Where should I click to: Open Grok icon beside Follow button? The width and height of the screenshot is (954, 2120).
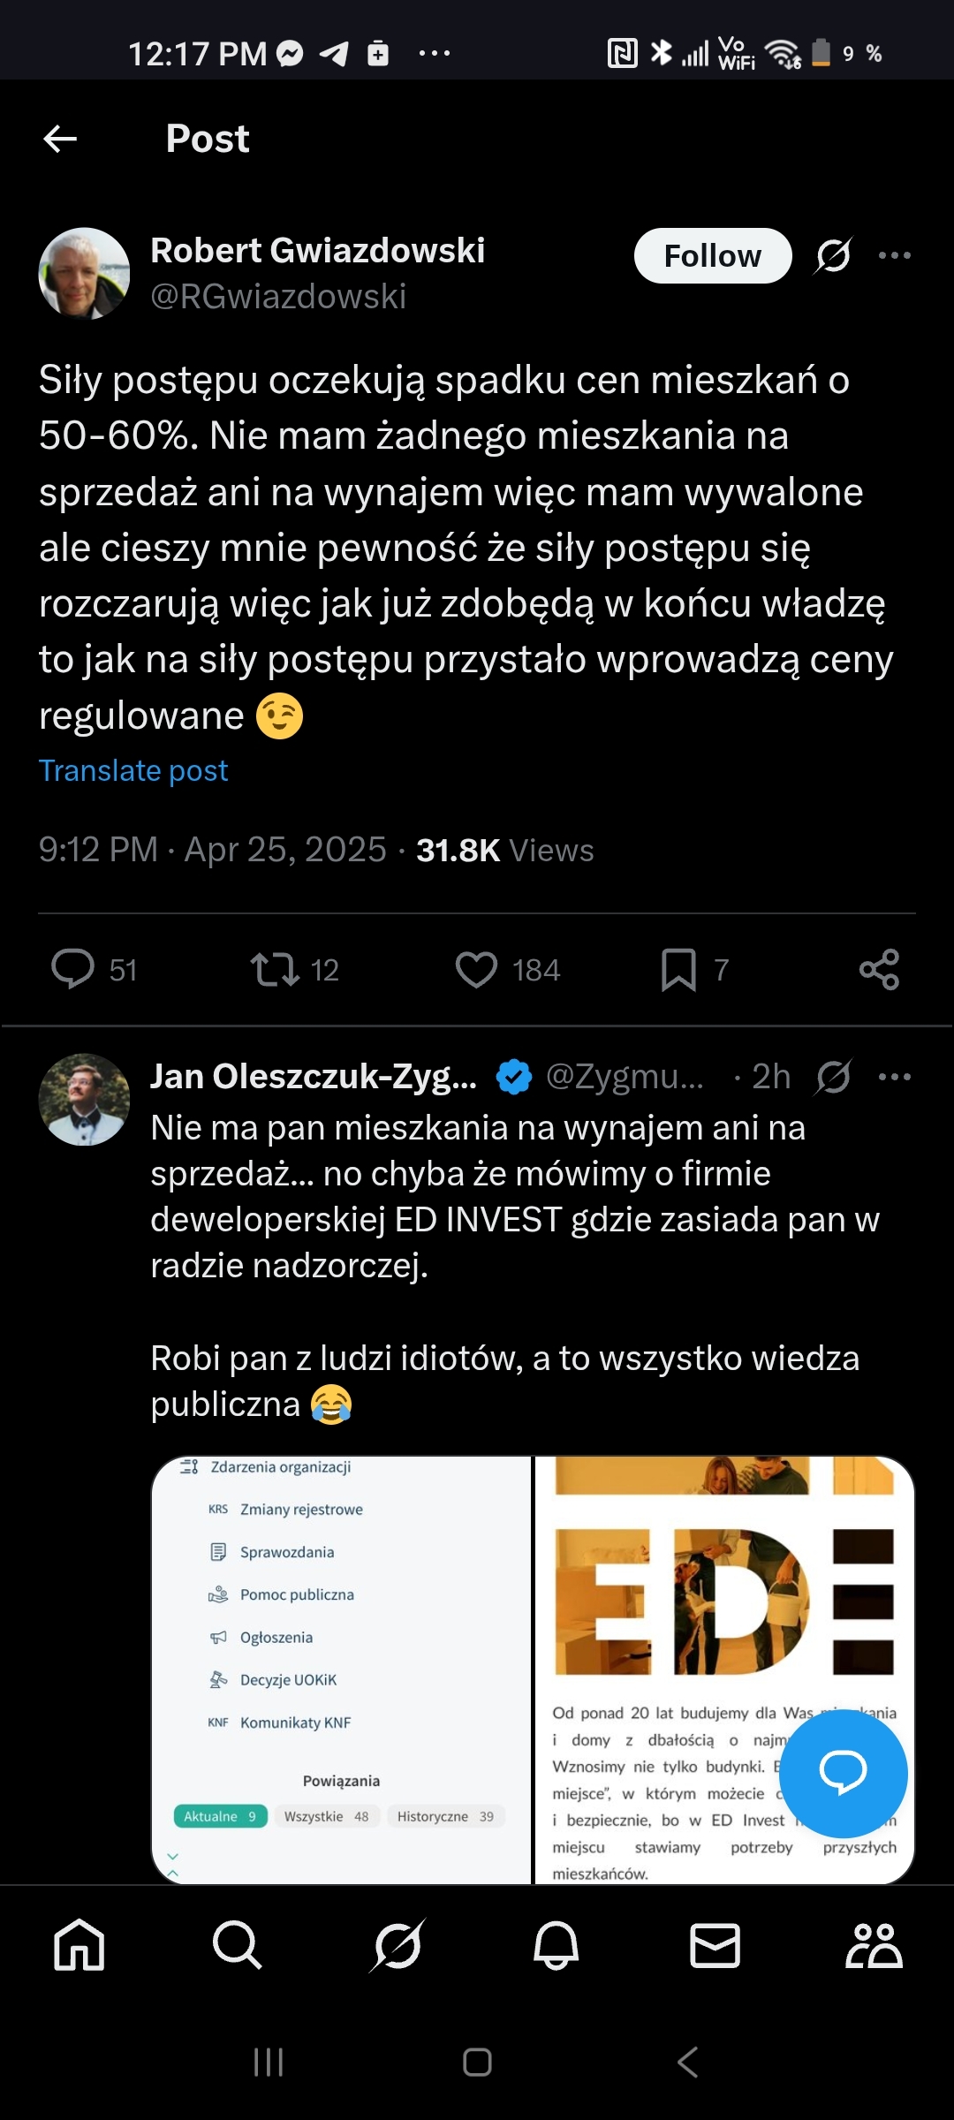833,256
